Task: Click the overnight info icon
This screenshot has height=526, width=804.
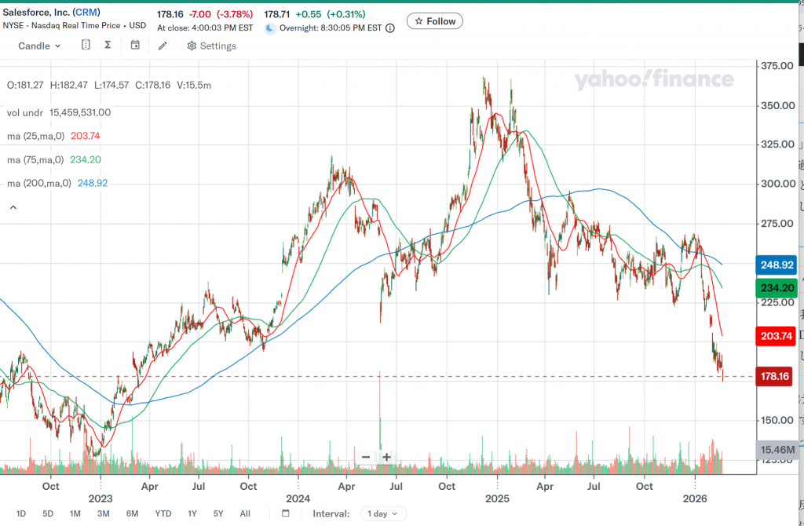Action: click(391, 27)
